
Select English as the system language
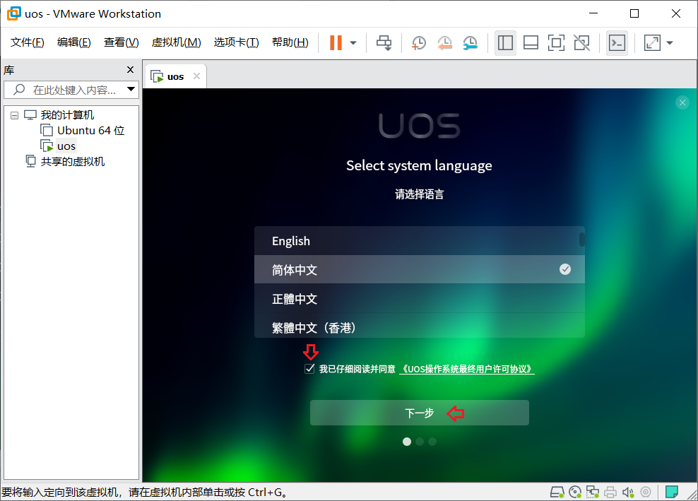420,240
